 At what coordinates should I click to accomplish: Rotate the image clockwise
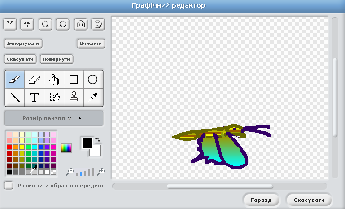(63, 24)
